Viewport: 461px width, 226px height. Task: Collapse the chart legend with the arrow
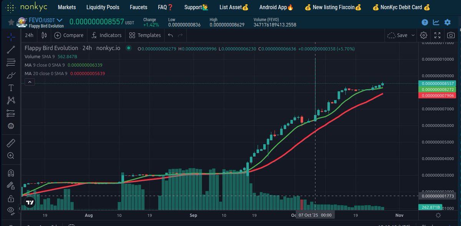tap(30, 82)
